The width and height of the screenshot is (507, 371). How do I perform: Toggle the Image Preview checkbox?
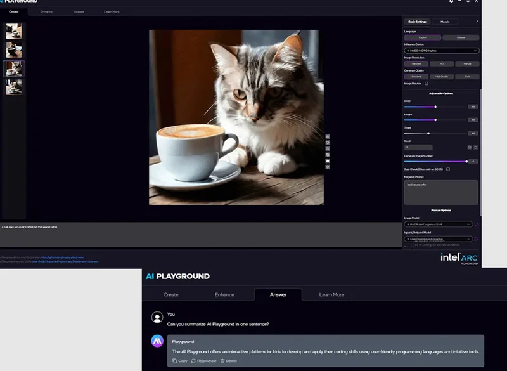[427, 83]
